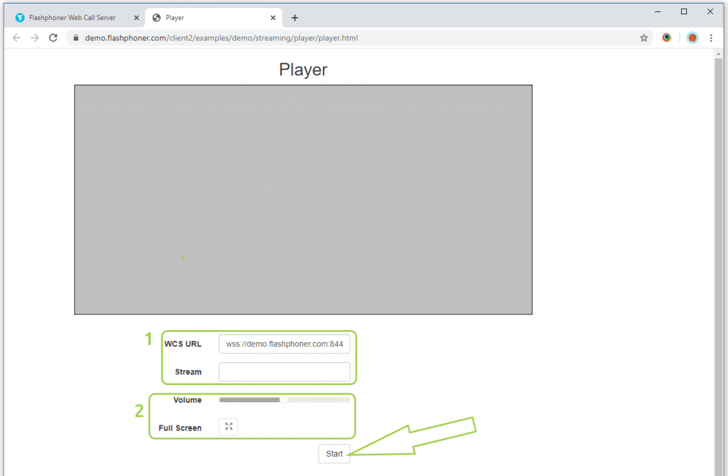Click the padlock site info icon
The image size is (728, 476).
click(x=75, y=38)
